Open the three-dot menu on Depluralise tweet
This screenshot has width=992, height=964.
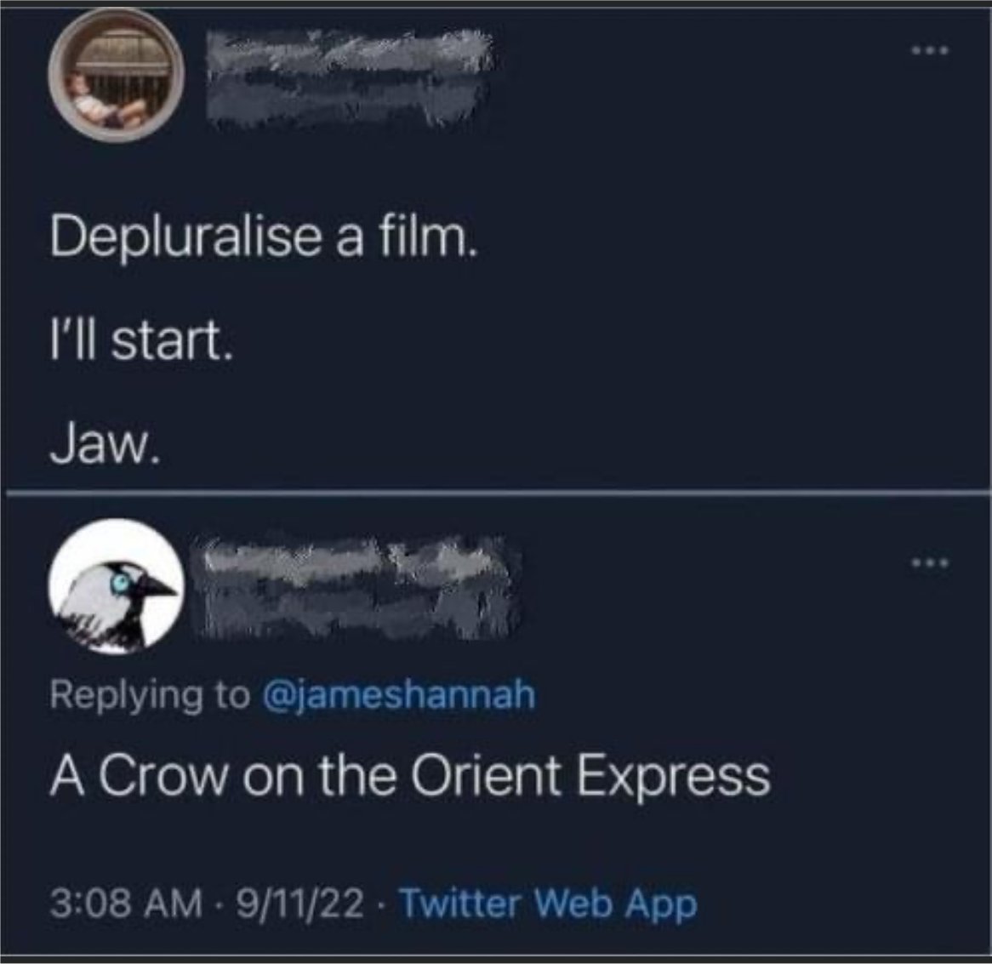(930, 50)
